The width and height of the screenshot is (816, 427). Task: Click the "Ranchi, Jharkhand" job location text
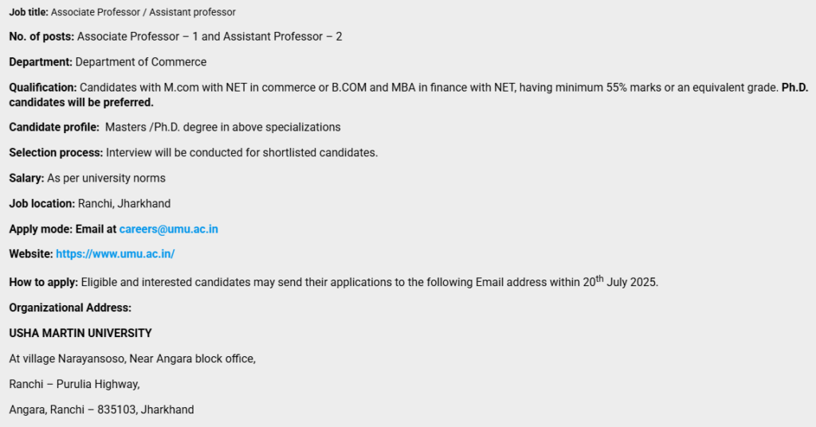click(x=124, y=204)
